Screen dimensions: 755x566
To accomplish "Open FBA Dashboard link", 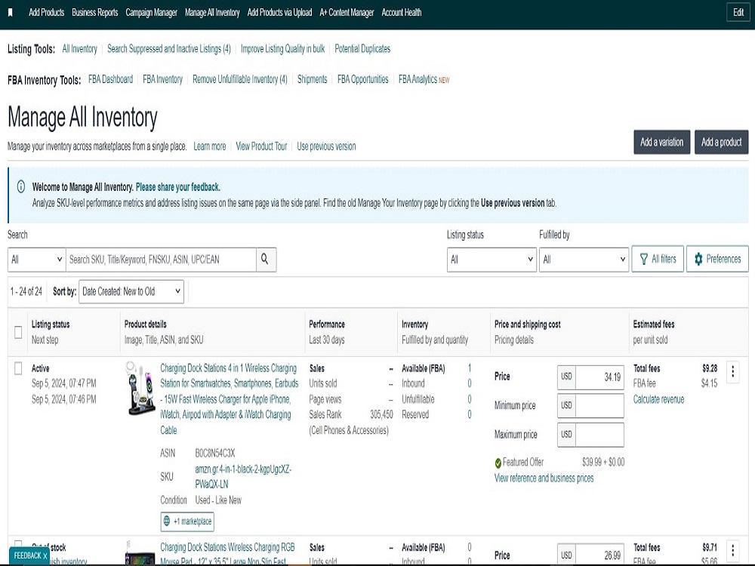I will (x=110, y=79).
